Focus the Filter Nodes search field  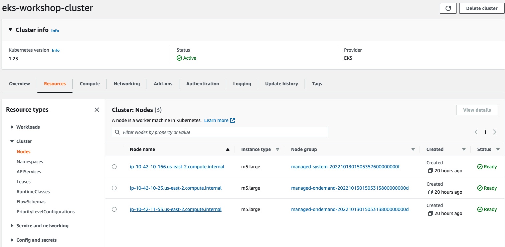(224, 132)
